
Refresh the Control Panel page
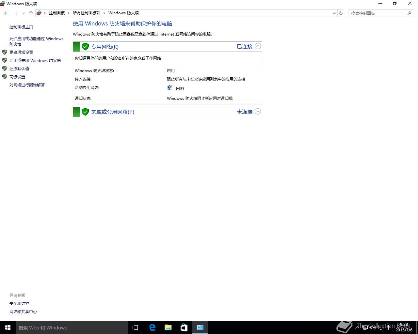(341, 13)
